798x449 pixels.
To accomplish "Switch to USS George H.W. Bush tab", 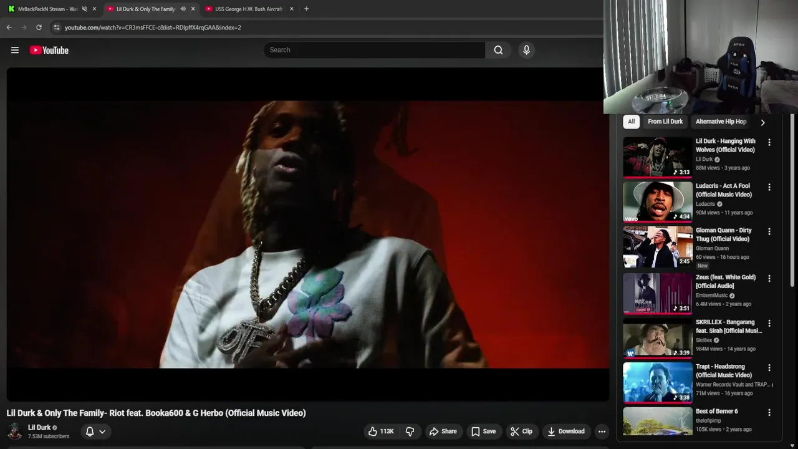I will pos(249,9).
